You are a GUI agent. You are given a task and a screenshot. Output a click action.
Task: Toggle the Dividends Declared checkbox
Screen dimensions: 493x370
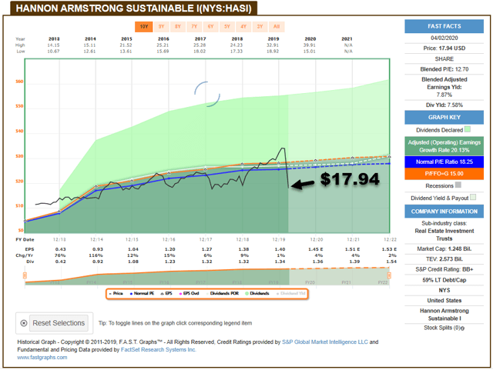(468, 129)
